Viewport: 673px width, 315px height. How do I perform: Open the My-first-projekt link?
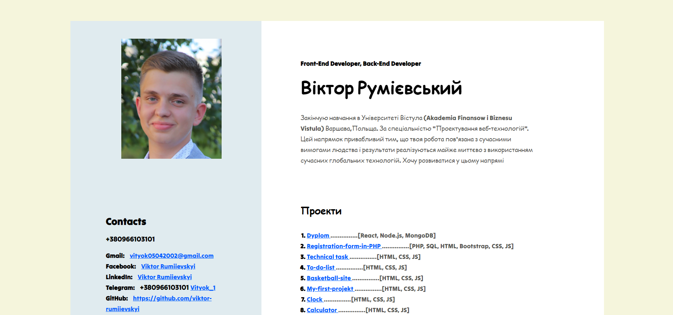(x=331, y=289)
